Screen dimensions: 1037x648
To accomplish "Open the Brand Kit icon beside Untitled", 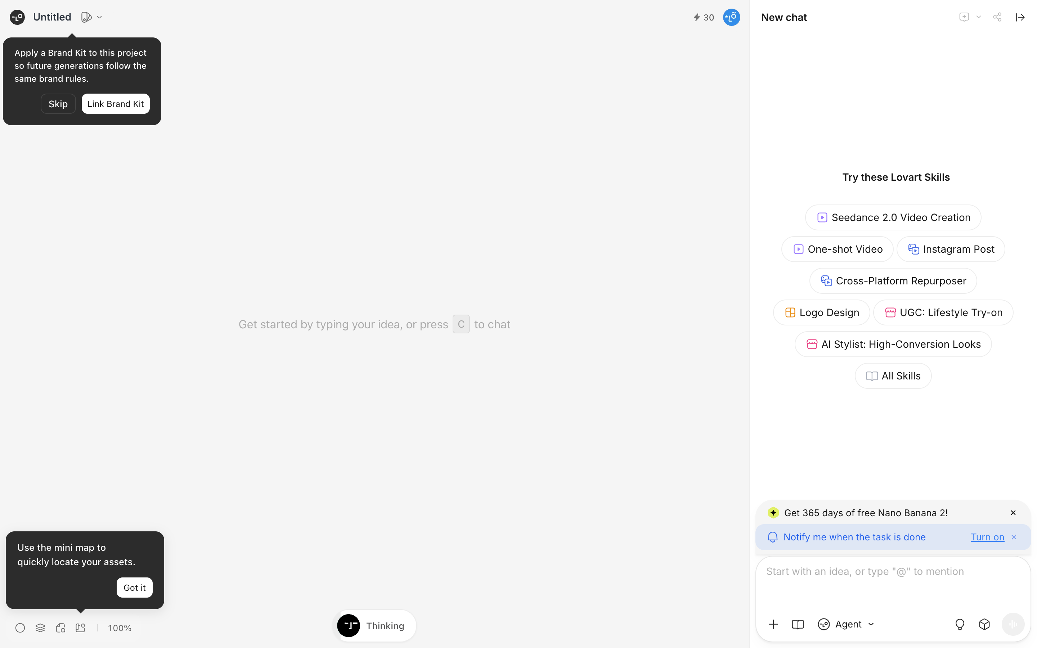I will pos(86,17).
